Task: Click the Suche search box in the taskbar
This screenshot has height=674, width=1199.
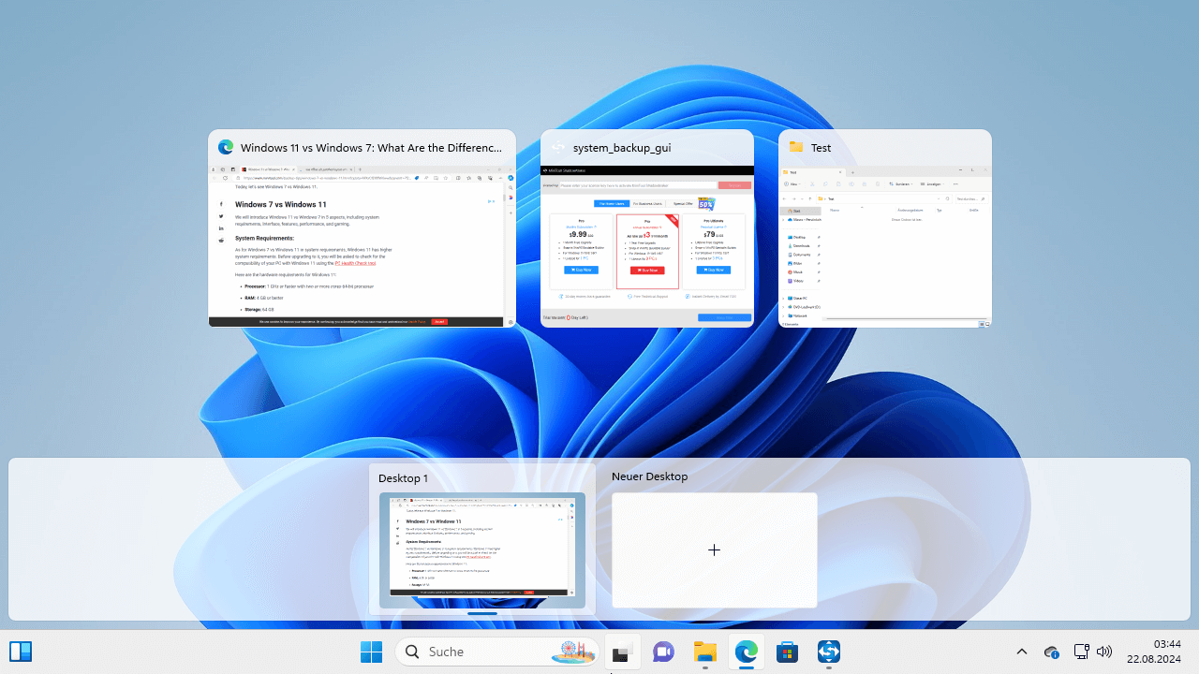Action: coord(498,652)
